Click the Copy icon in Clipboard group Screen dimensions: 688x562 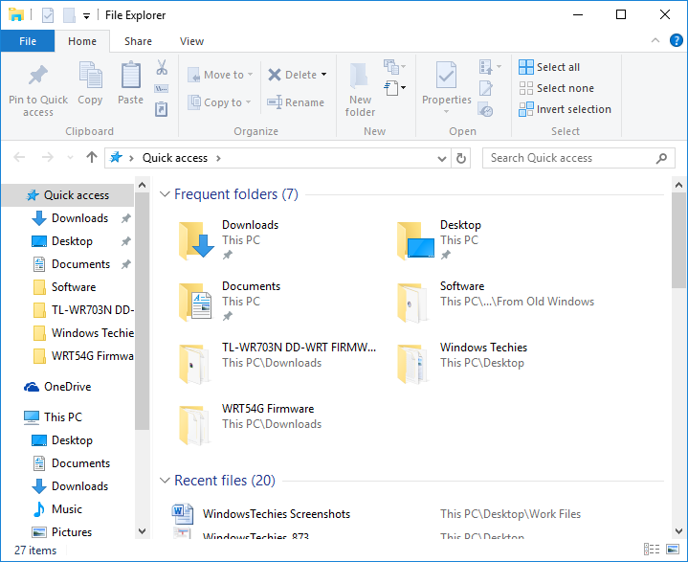[x=90, y=75]
